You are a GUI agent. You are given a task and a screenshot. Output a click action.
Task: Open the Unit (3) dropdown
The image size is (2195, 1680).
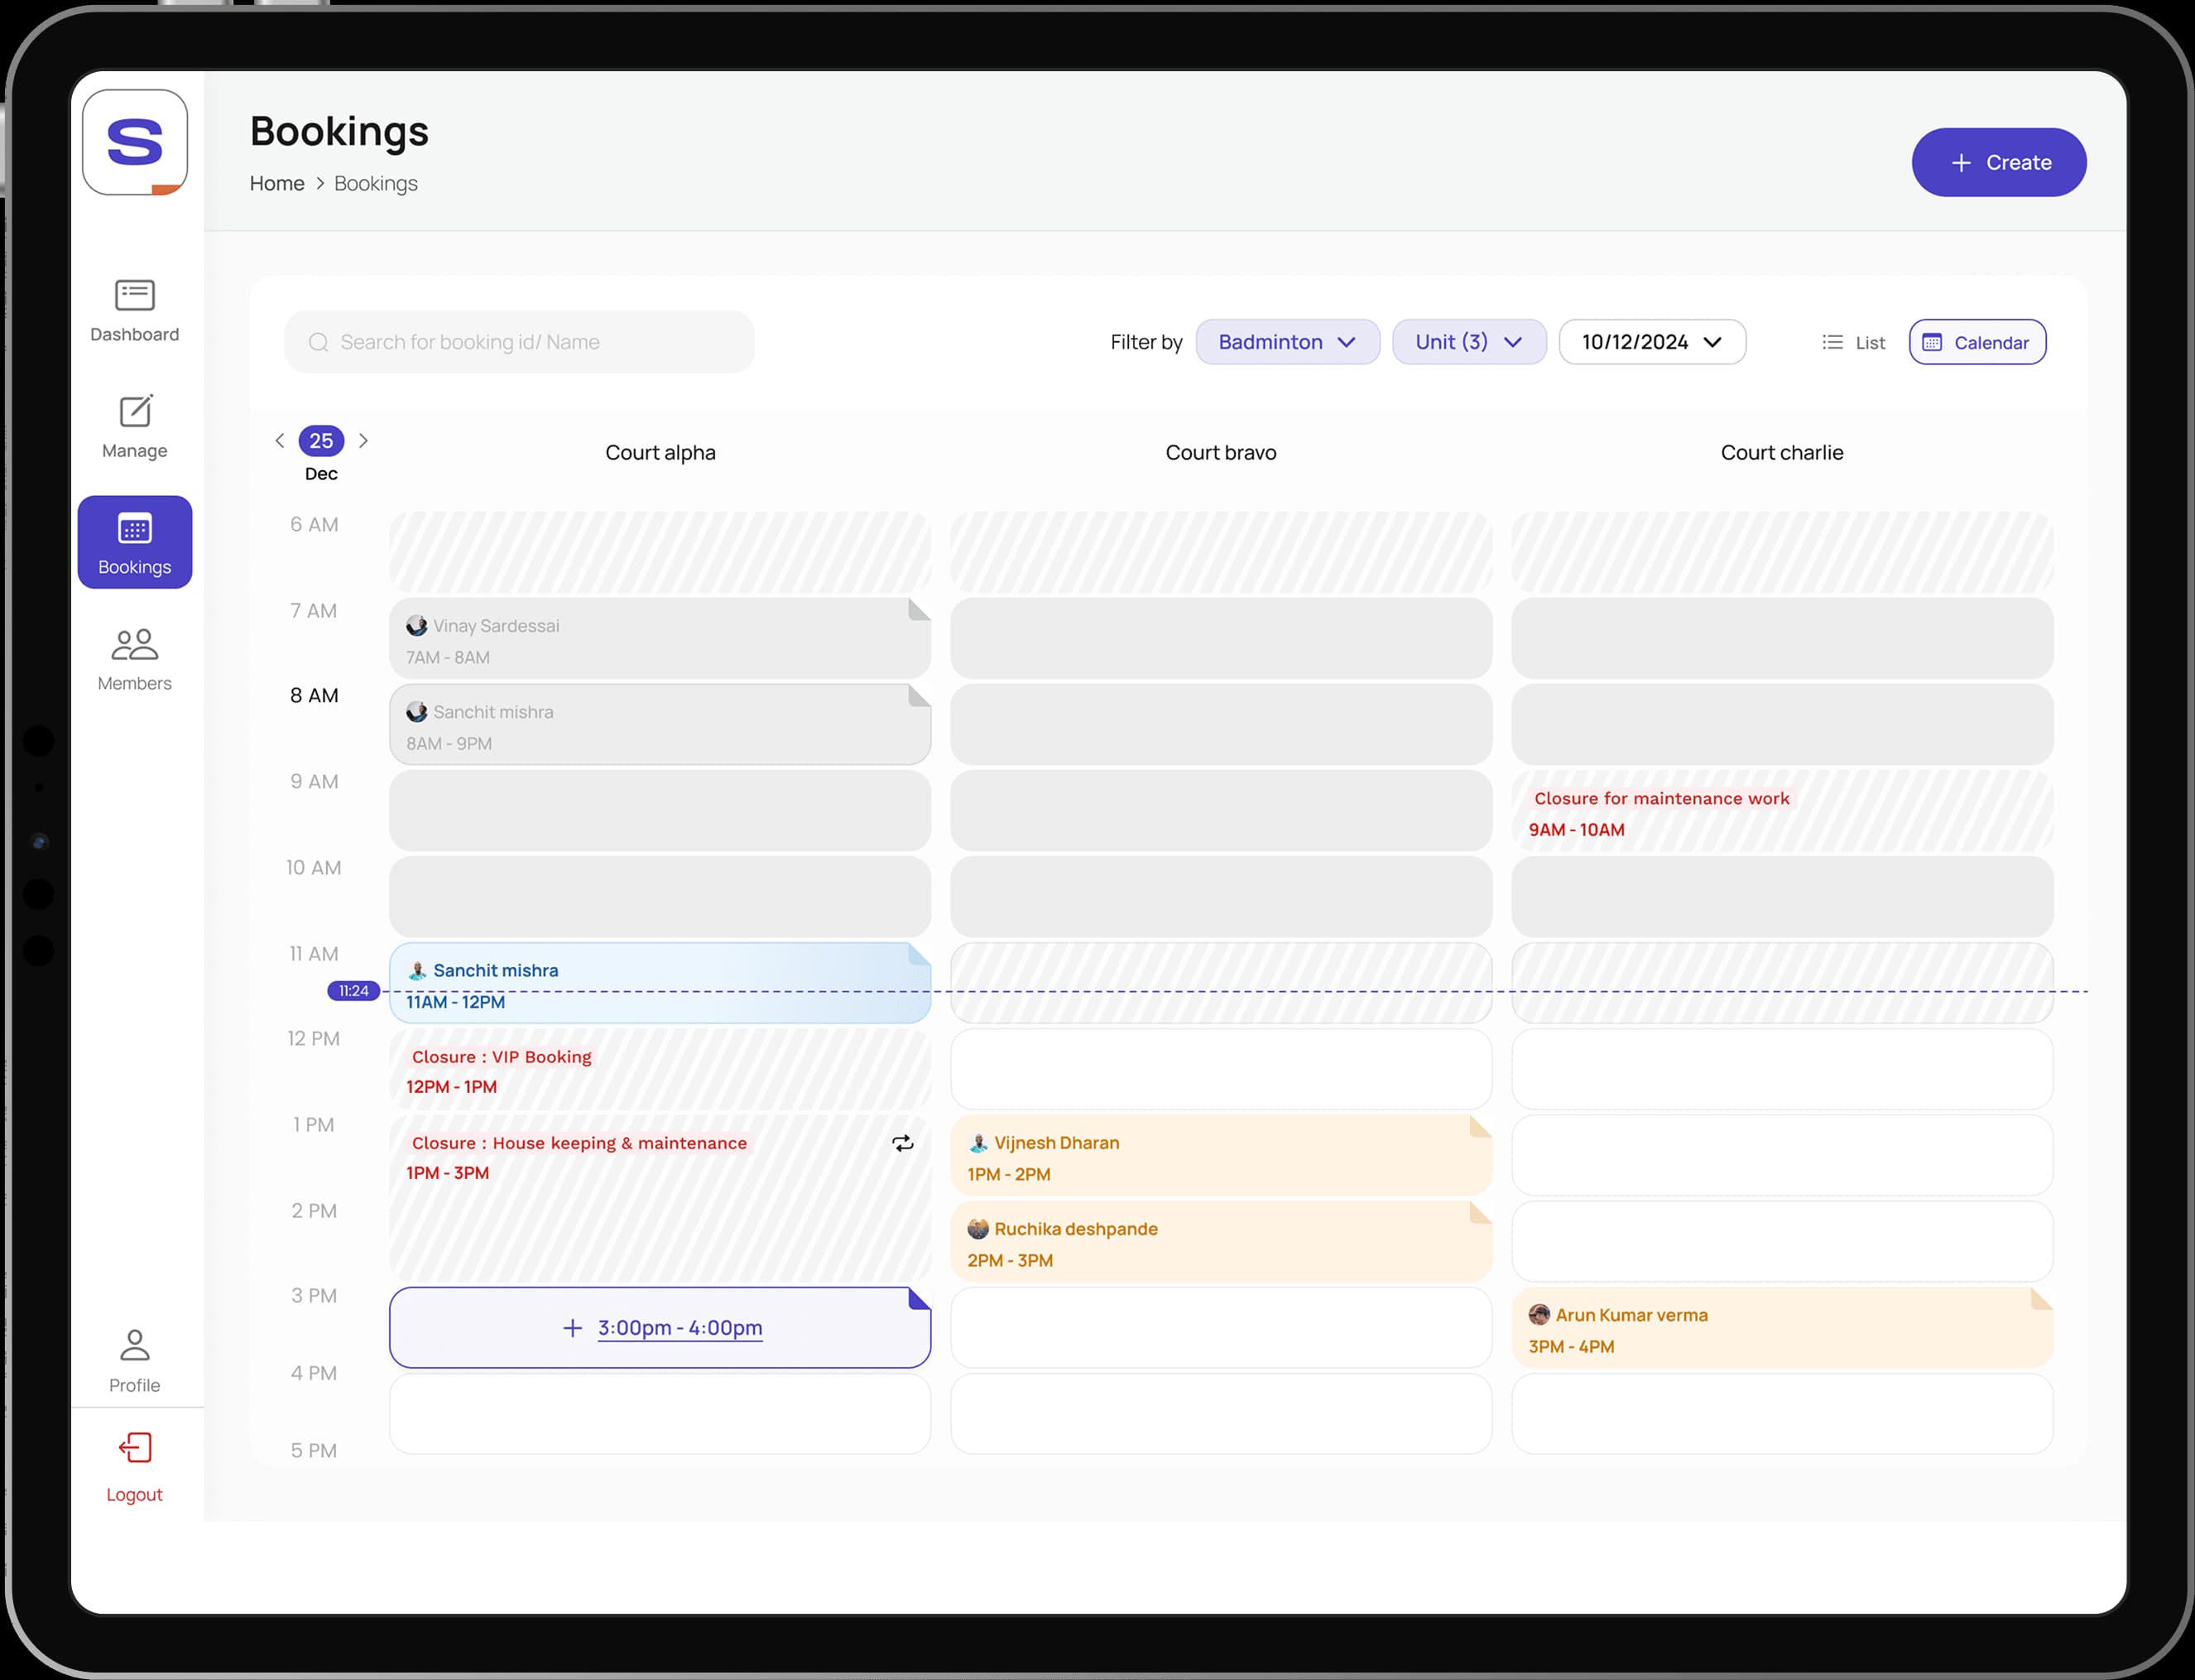(x=1467, y=343)
